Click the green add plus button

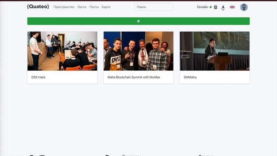coord(138,21)
